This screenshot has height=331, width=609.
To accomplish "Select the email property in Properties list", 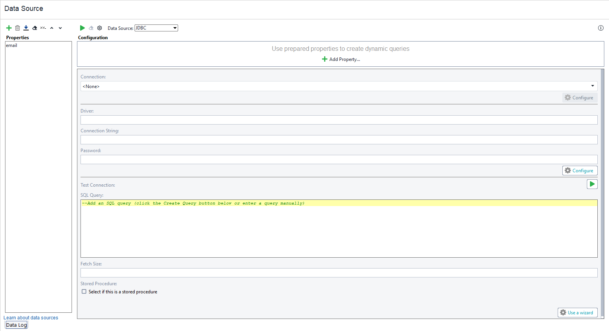I will [12, 45].
